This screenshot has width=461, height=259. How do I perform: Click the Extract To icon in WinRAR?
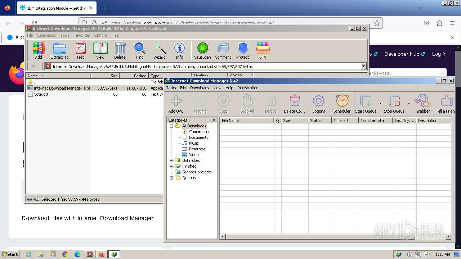tap(59, 50)
